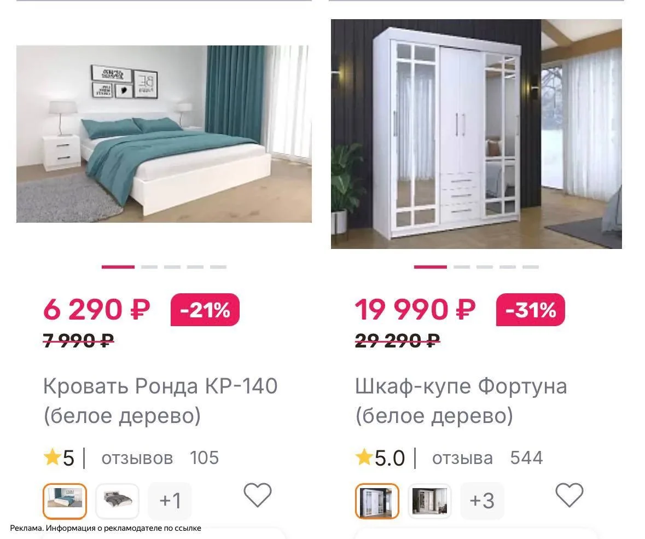This screenshot has width=645, height=539.
Task: Select second gray bed variant thumbnail
Action: click(117, 501)
